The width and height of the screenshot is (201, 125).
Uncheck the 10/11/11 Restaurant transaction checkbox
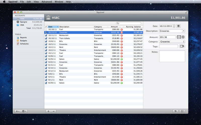46,35
